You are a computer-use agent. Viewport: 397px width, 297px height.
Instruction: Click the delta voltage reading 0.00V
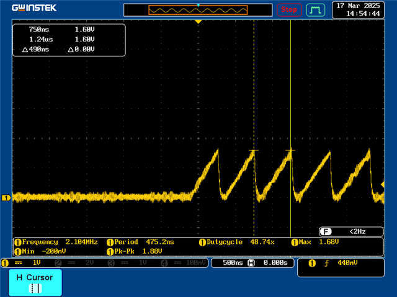click(81, 49)
